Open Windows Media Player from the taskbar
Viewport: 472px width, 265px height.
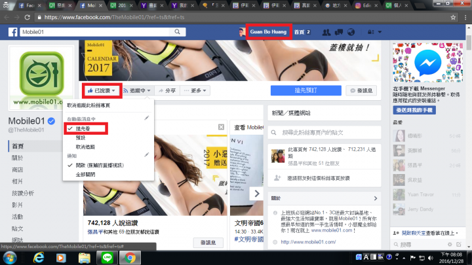(x=61, y=258)
